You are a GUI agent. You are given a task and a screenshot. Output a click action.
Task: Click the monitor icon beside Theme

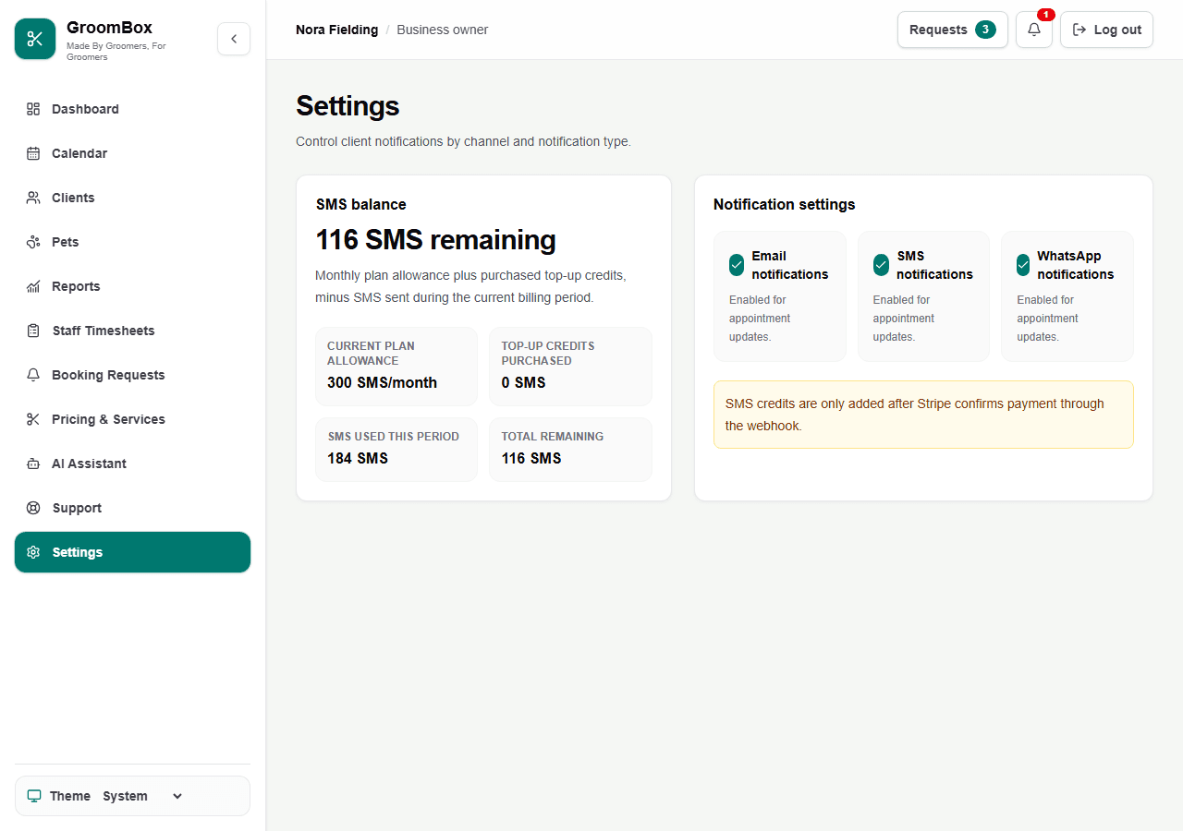pyautogui.click(x=34, y=796)
